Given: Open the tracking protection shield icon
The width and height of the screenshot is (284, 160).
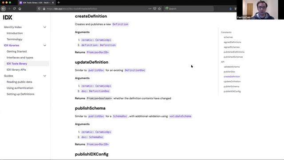Looking at the screenshot, I should tap(39, 9).
